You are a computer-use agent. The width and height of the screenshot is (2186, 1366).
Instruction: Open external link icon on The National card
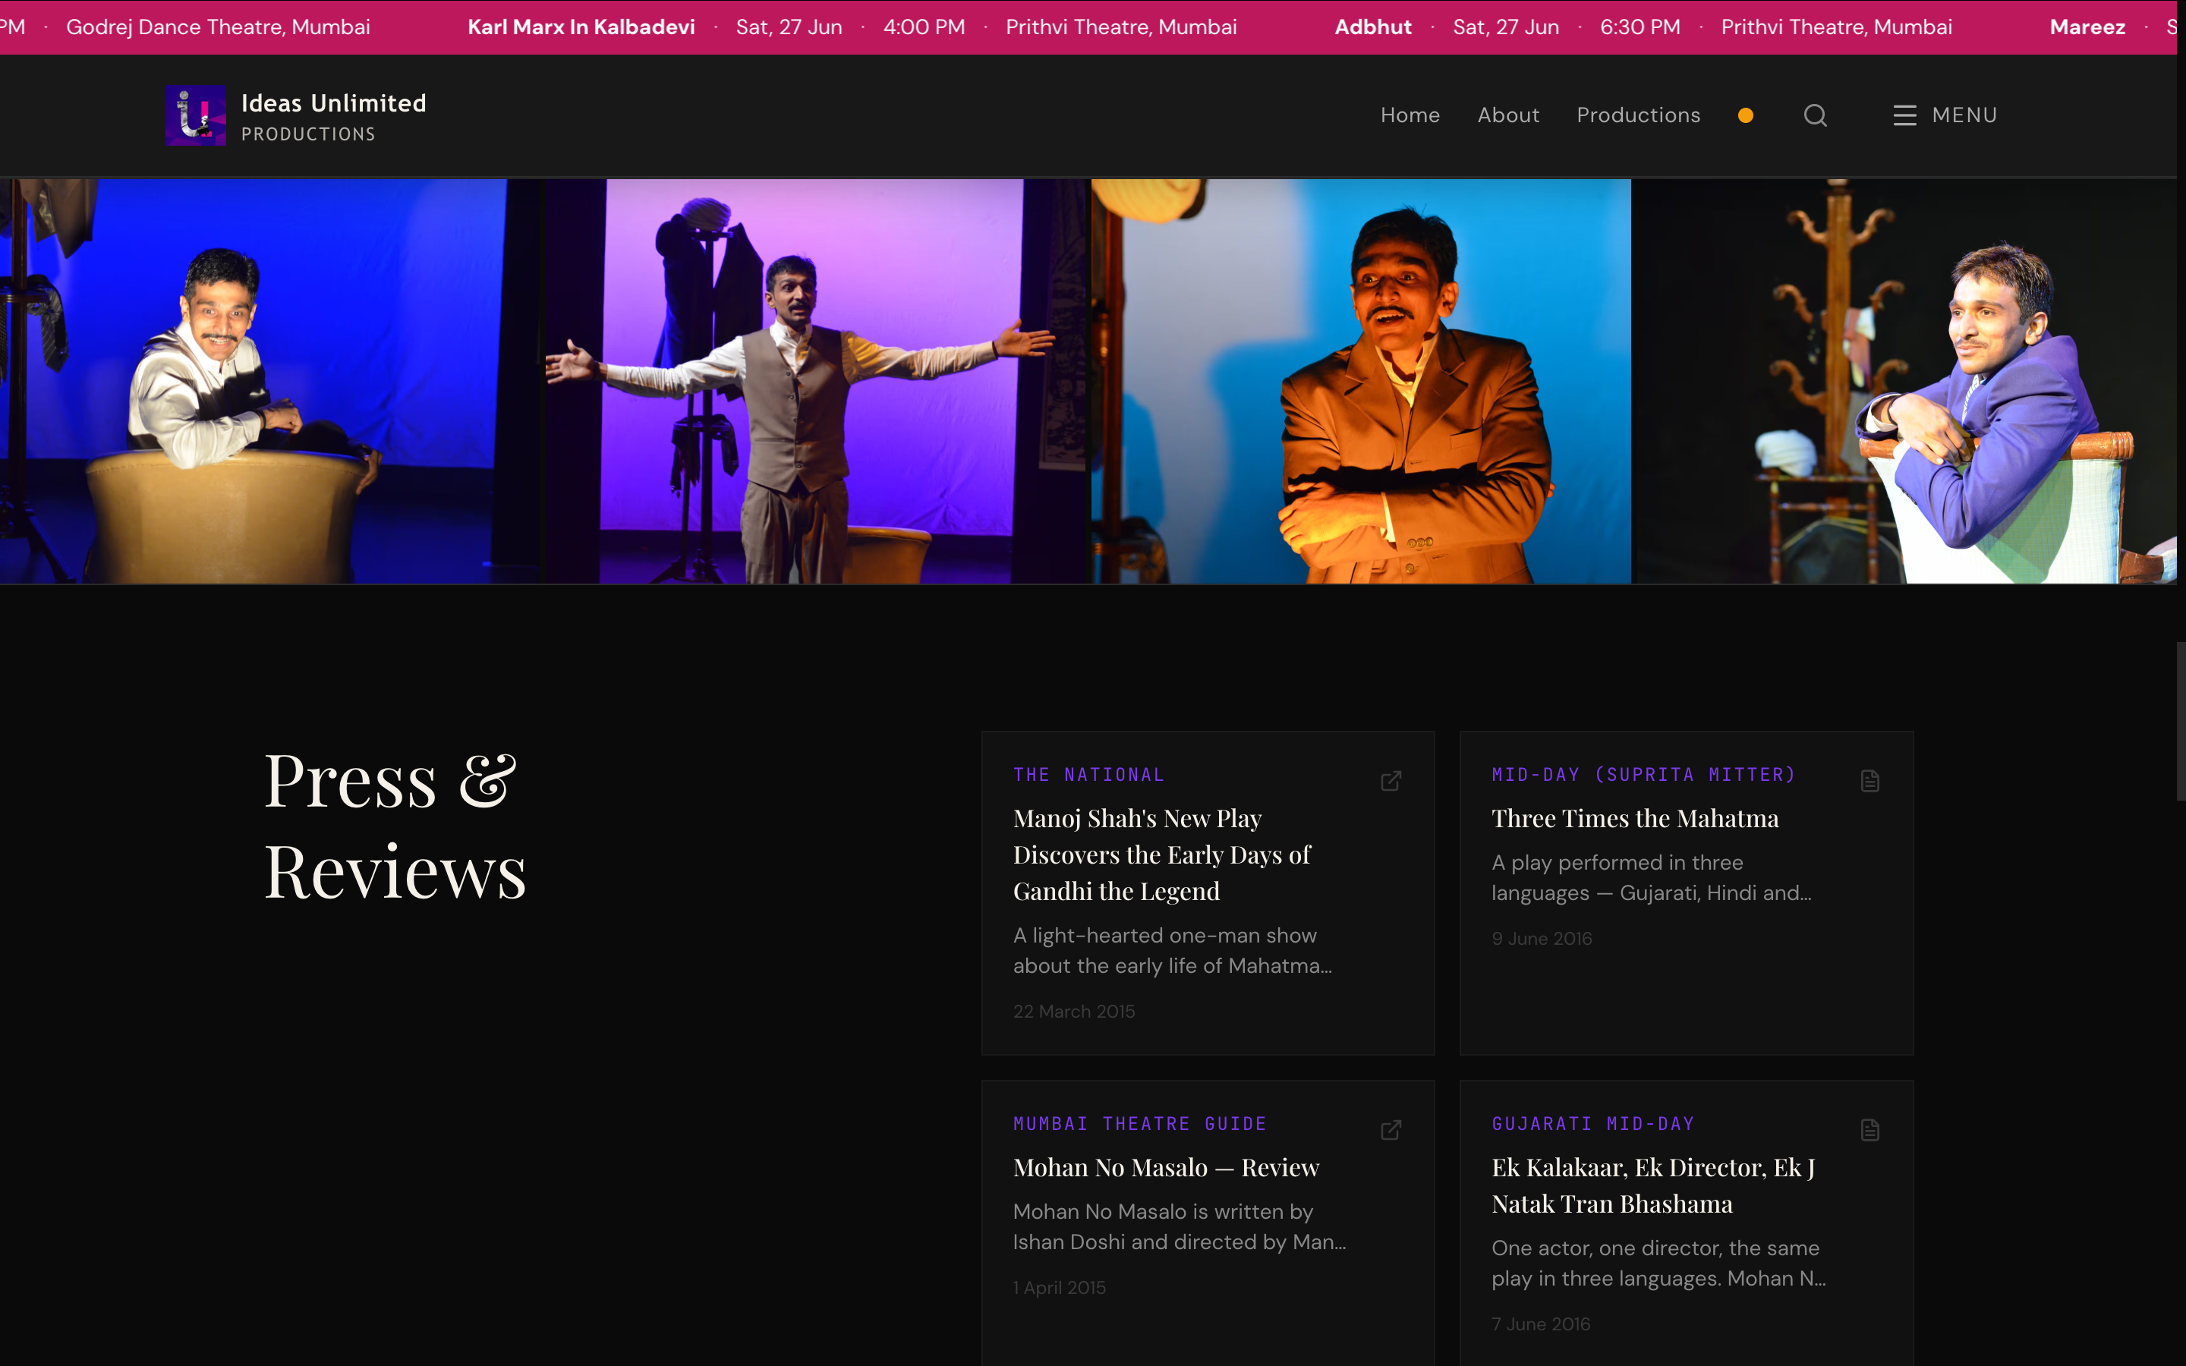tap(1391, 781)
